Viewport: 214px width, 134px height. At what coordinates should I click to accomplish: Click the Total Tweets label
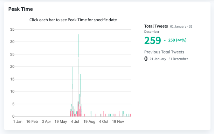156,26
